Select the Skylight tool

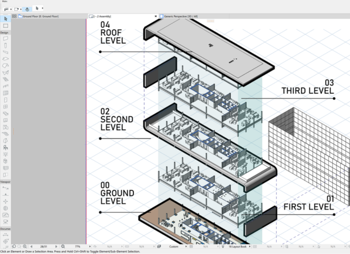6,114
